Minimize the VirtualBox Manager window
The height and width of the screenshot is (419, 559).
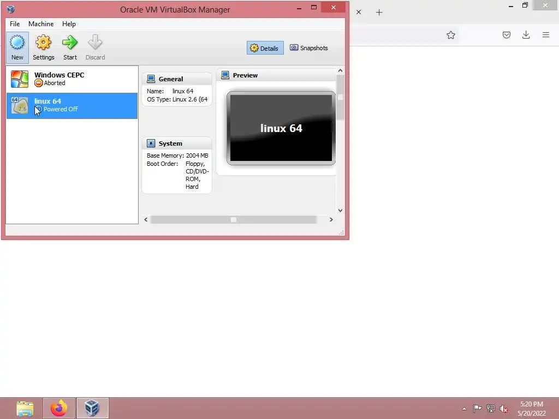click(x=299, y=8)
